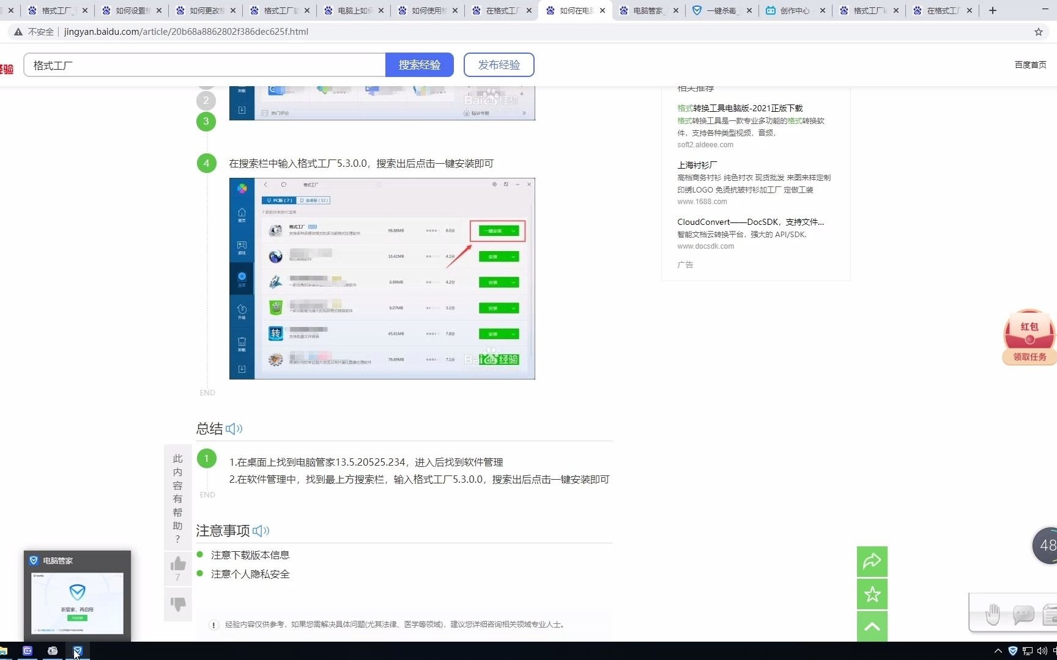Screen dimensions: 1057x660
Task: Open the 上海衬衫 ad link
Action: click(x=697, y=165)
